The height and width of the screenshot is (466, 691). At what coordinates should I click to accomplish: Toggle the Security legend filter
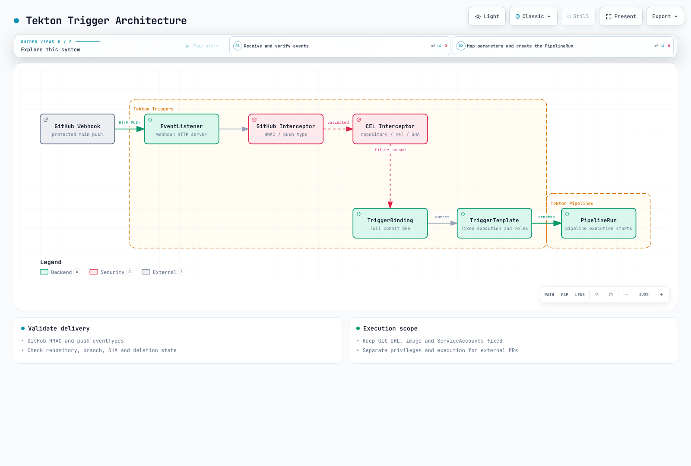(111, 272)
